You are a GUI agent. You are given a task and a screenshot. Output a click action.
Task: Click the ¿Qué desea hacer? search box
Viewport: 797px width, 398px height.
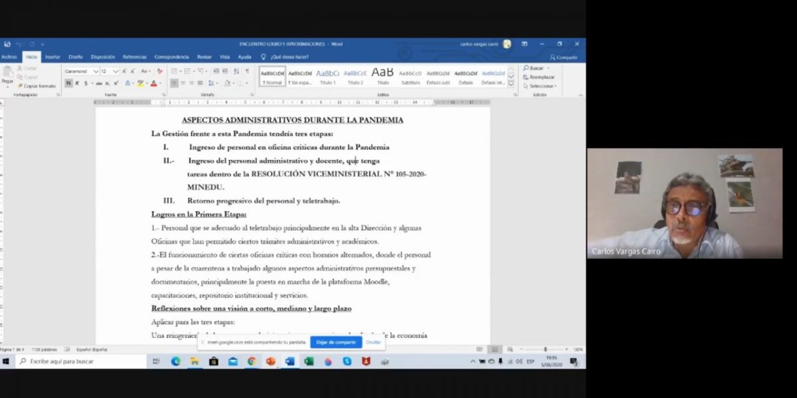coord(286,57)
